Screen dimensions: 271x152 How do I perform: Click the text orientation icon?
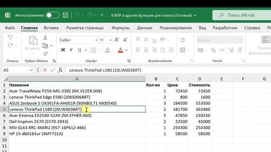(x=163, y=40)
